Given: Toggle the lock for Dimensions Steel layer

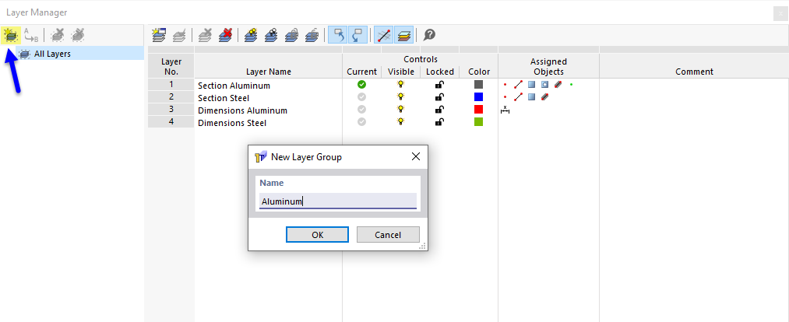Looking at the screenshot, I should (439, 121).
